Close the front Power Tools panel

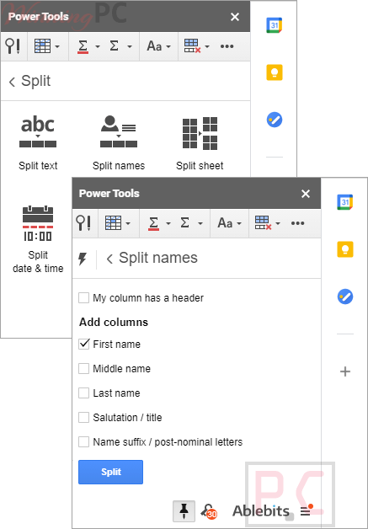point(306,194)
